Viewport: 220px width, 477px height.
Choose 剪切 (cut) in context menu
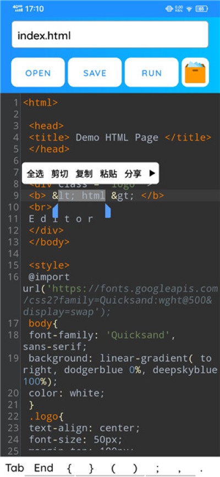tap(59, 174)
